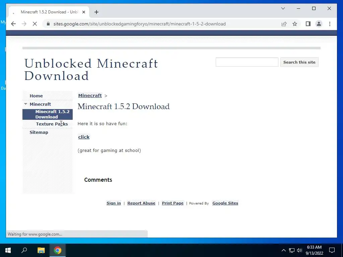The height and width of the screenshot is (257, 343).
Task: Click Sign in link
Action: pos(114,203)
